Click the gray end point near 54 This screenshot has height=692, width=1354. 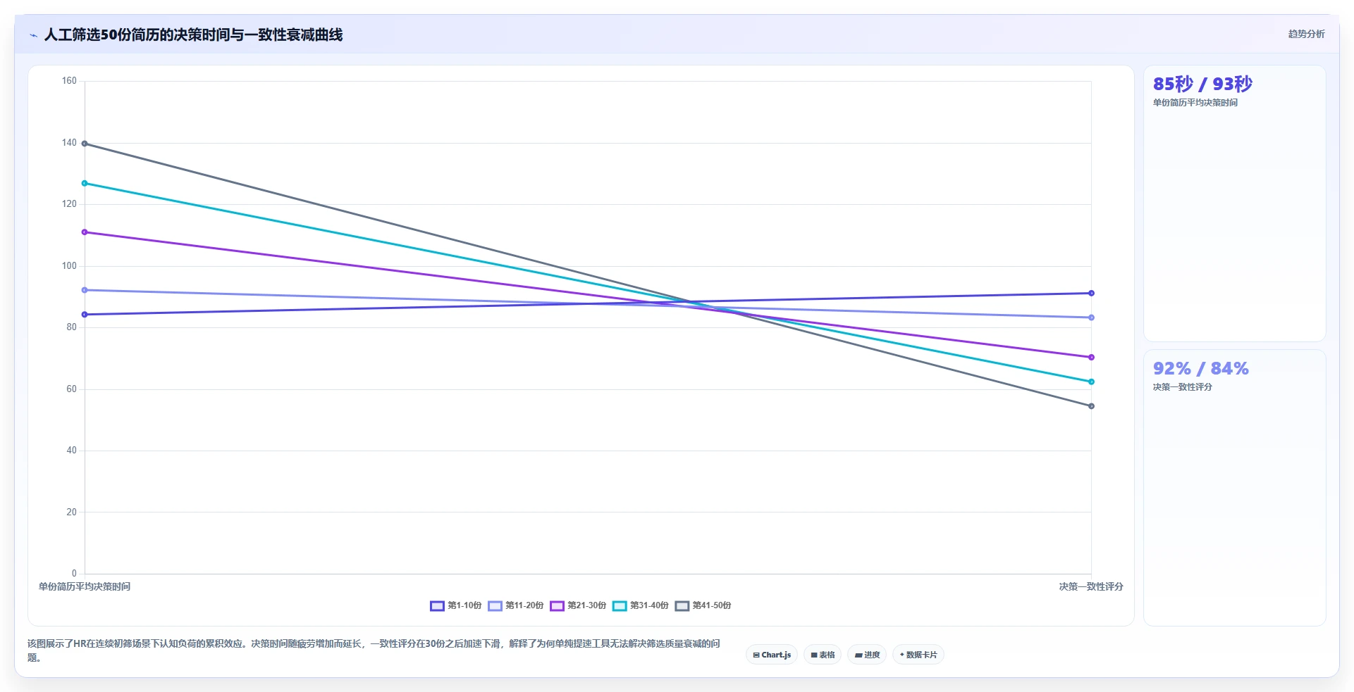point(1091,406)
